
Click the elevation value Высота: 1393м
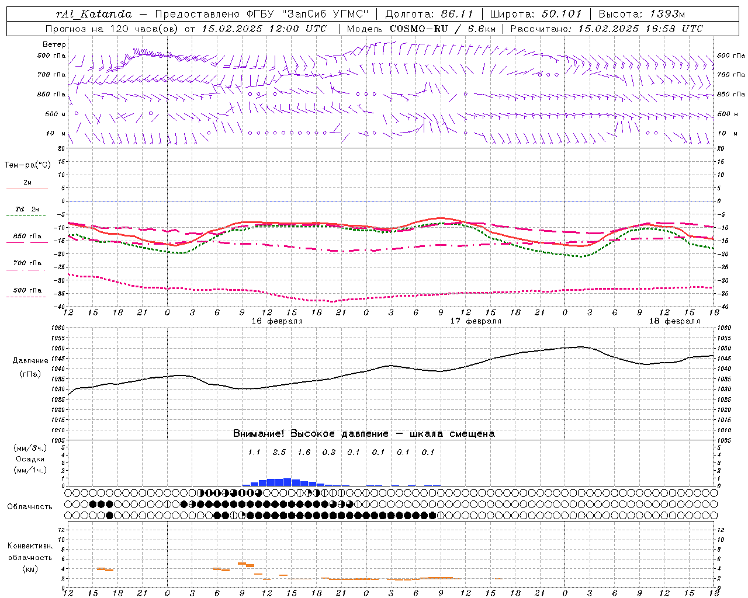coord(642,14)
